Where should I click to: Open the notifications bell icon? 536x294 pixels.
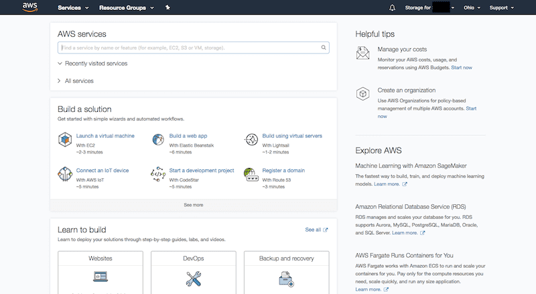392,7
